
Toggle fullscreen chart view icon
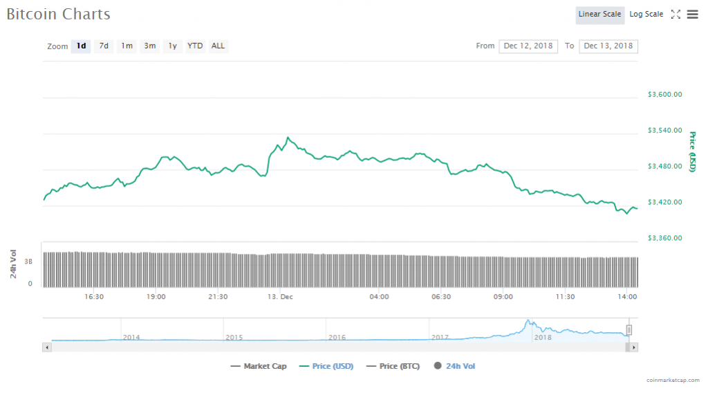pyautogui.click(x=676, y=15)
